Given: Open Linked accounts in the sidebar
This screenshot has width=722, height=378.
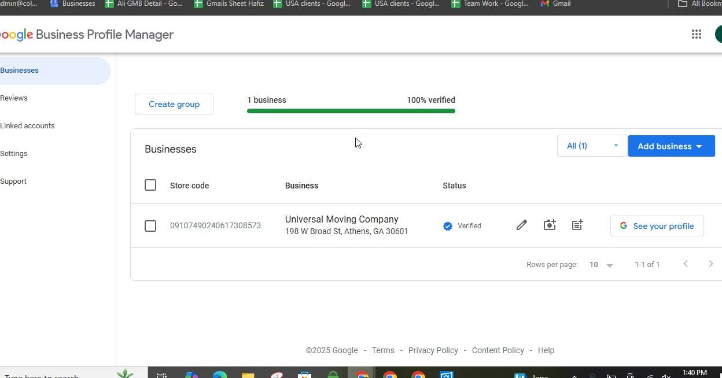Looking at the screenshot, I should pos(27,126).
